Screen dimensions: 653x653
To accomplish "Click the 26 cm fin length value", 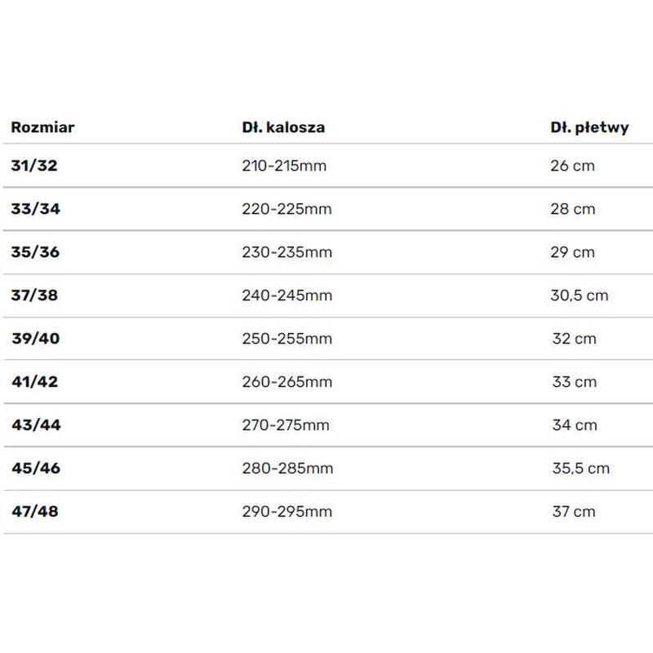I will pos(572,166).
